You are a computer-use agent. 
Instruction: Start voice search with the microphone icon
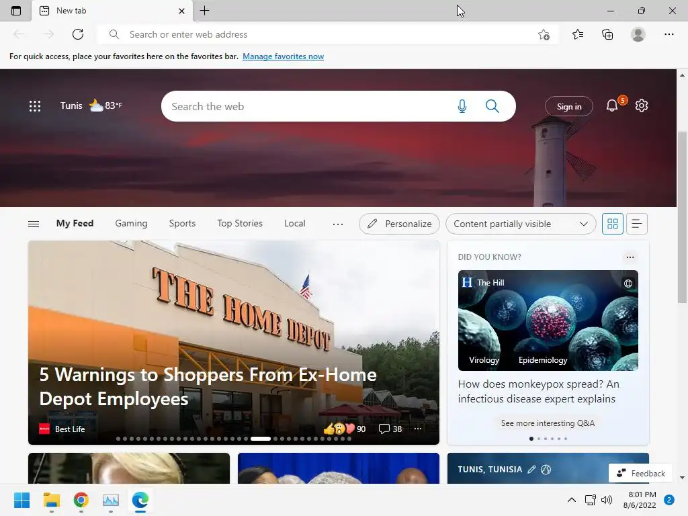(x=462, y=106)
